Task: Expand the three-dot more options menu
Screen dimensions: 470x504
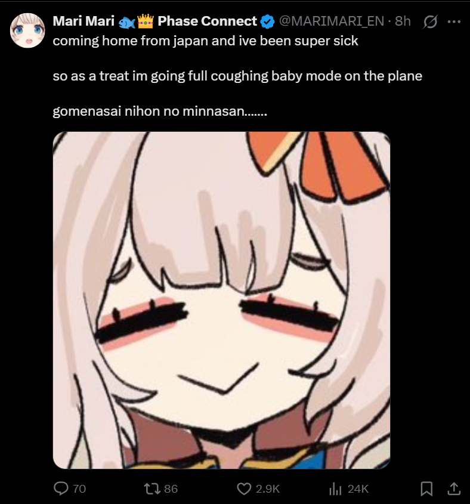Action: pos(454,21)
